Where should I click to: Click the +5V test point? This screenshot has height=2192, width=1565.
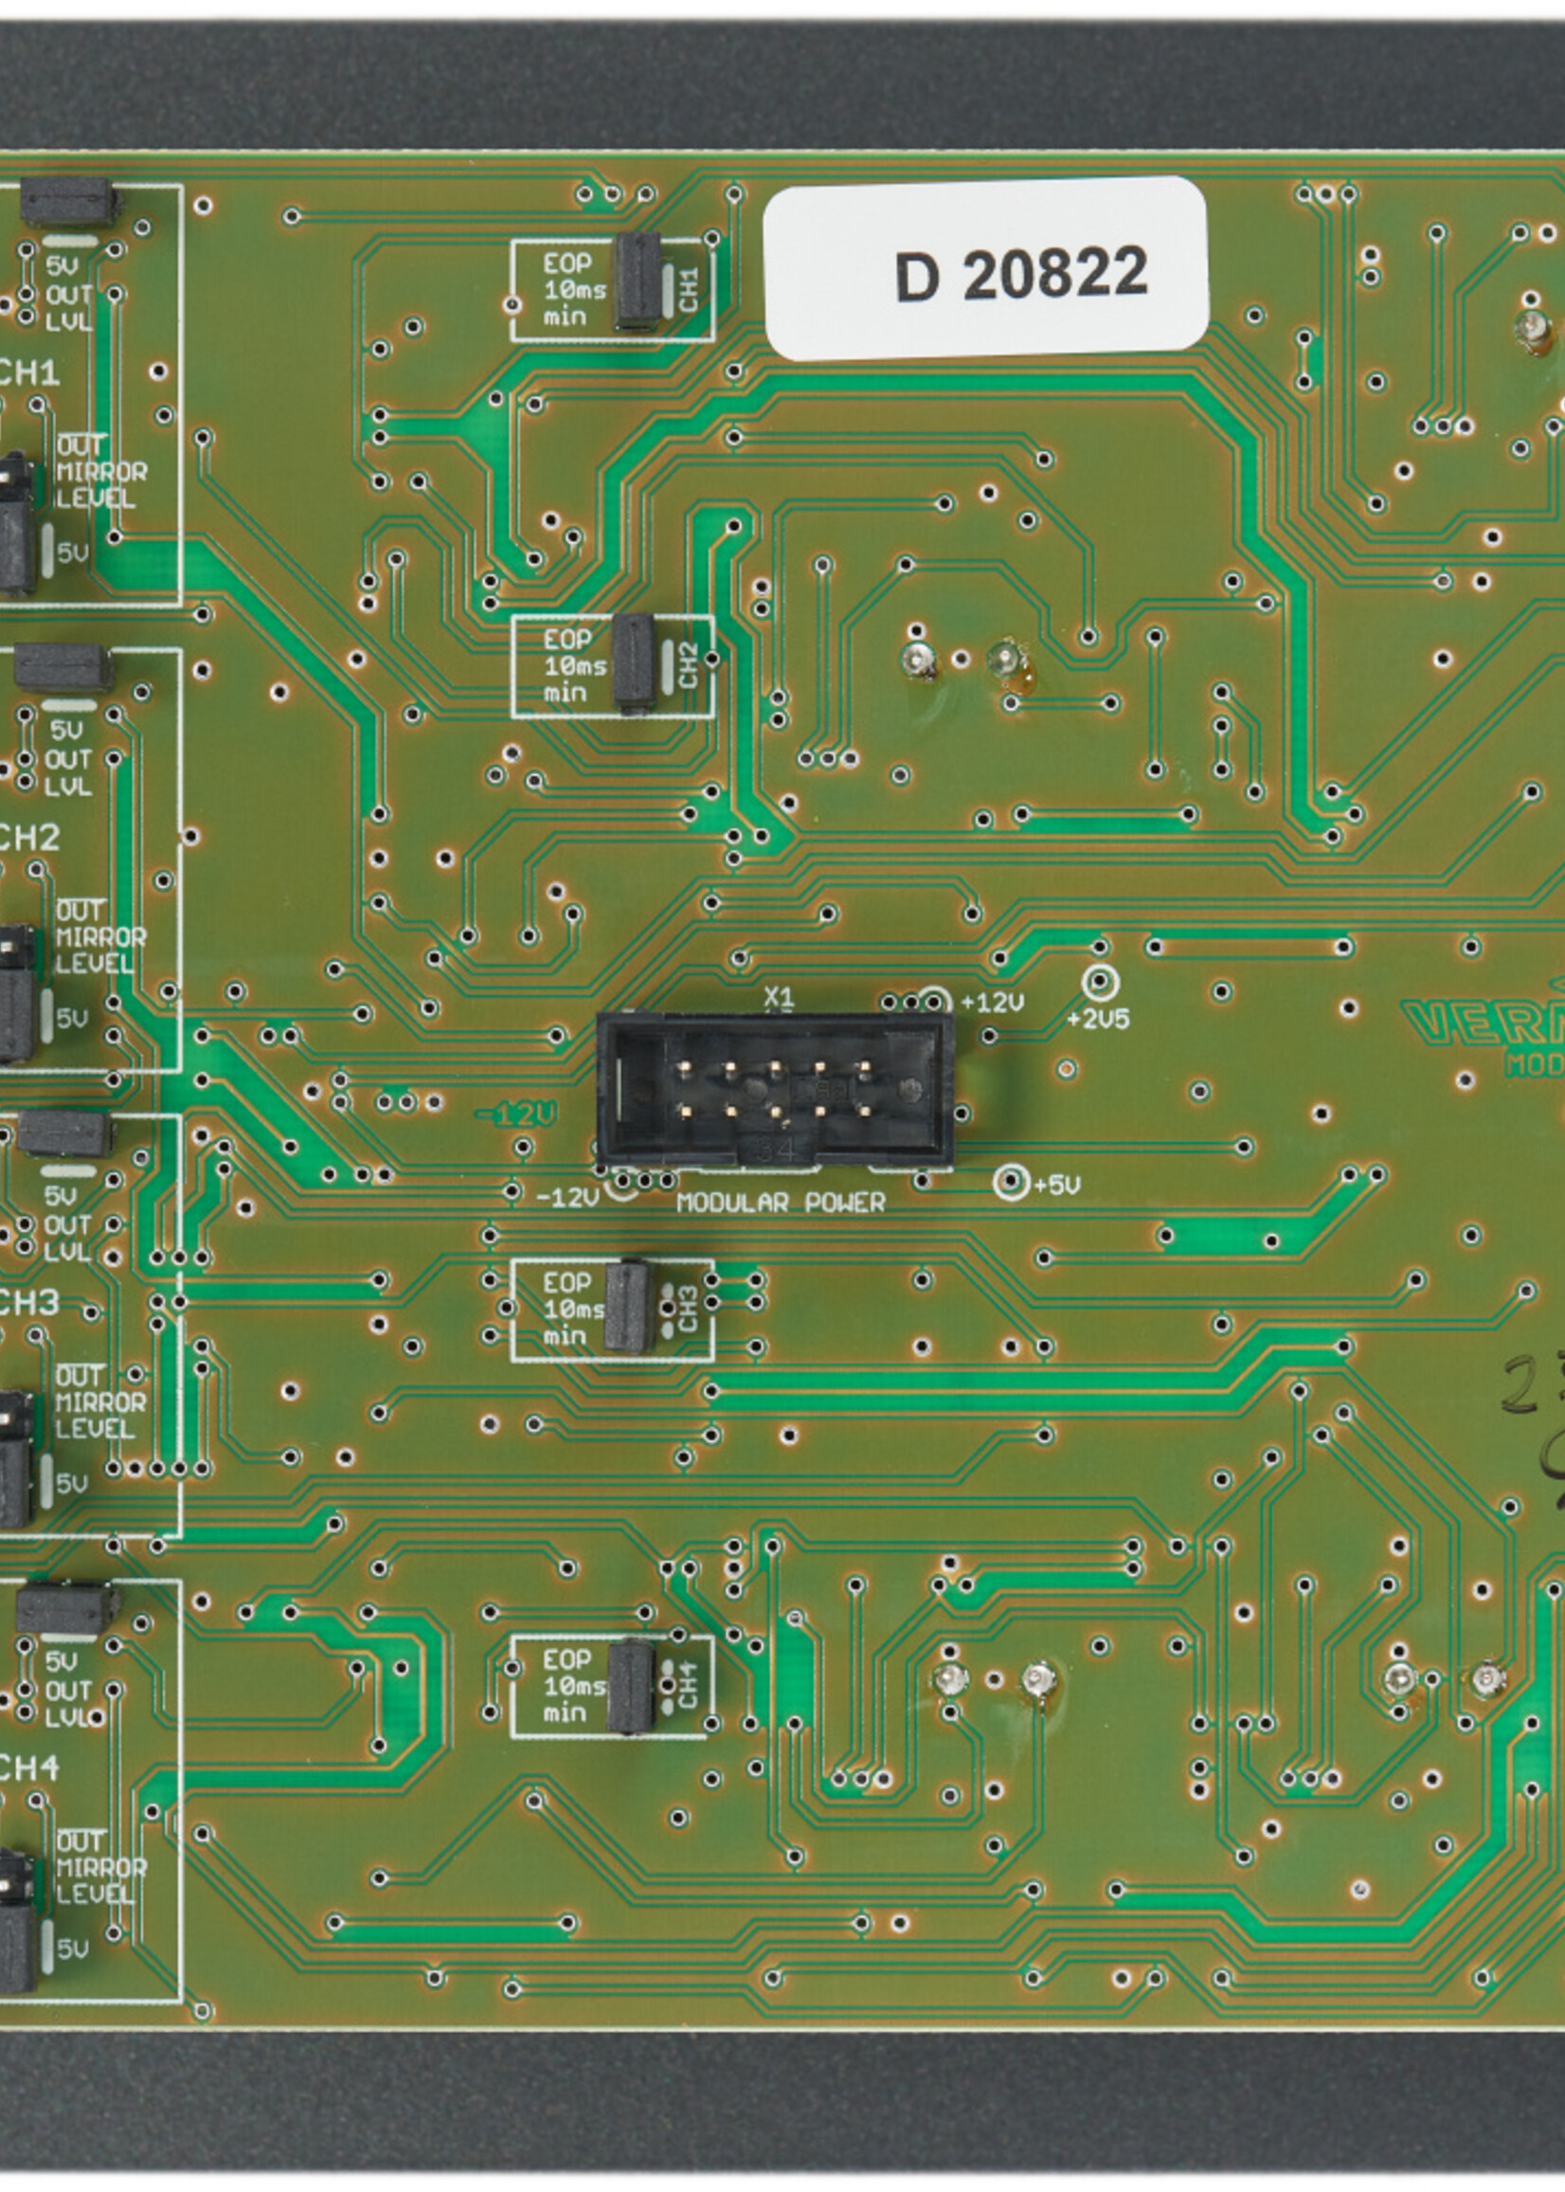(x=1011, y=1181)
